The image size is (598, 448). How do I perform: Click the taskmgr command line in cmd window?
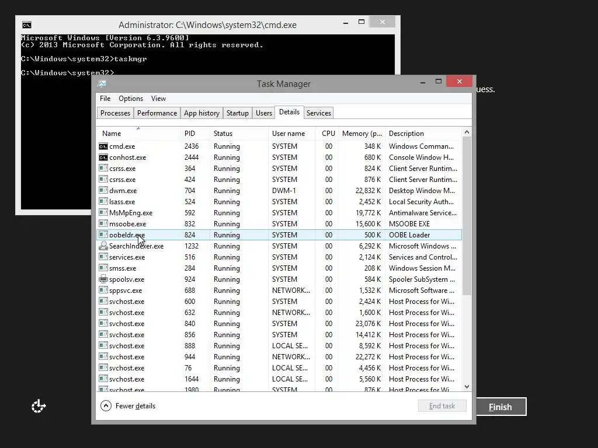click(x=84, y=59)
